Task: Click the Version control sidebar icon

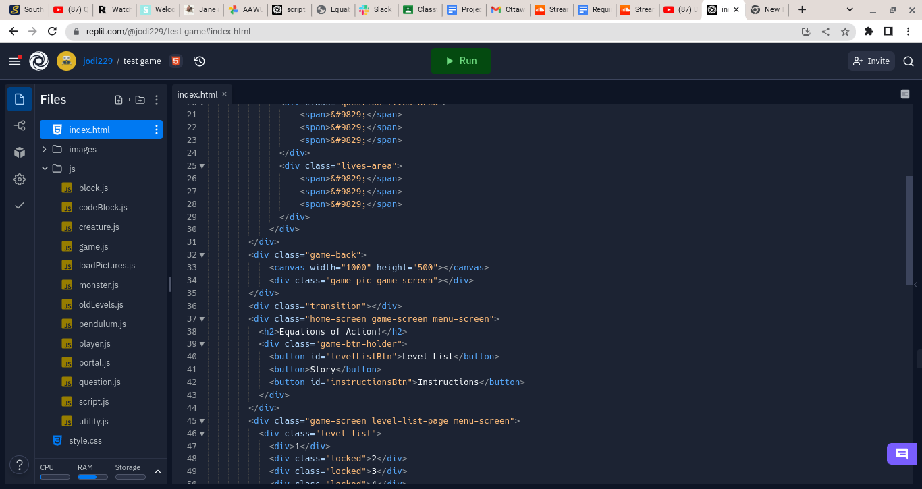Action: [20, 125]
